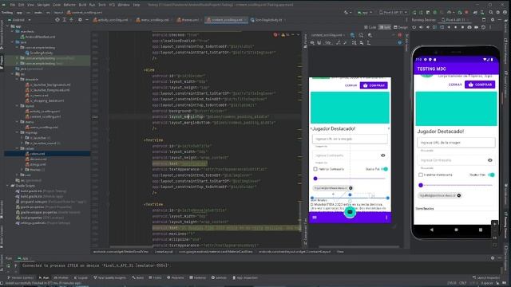Click the design surface layers icon
This screenshot has height=287, width=511.
click(x=352, y=35)
